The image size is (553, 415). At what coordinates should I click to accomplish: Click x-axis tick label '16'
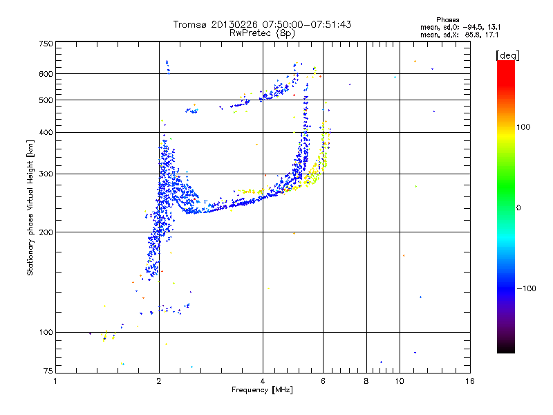click(x=470, y=381)
